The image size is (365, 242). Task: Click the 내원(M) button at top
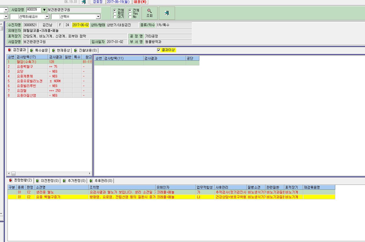[140, 2]
